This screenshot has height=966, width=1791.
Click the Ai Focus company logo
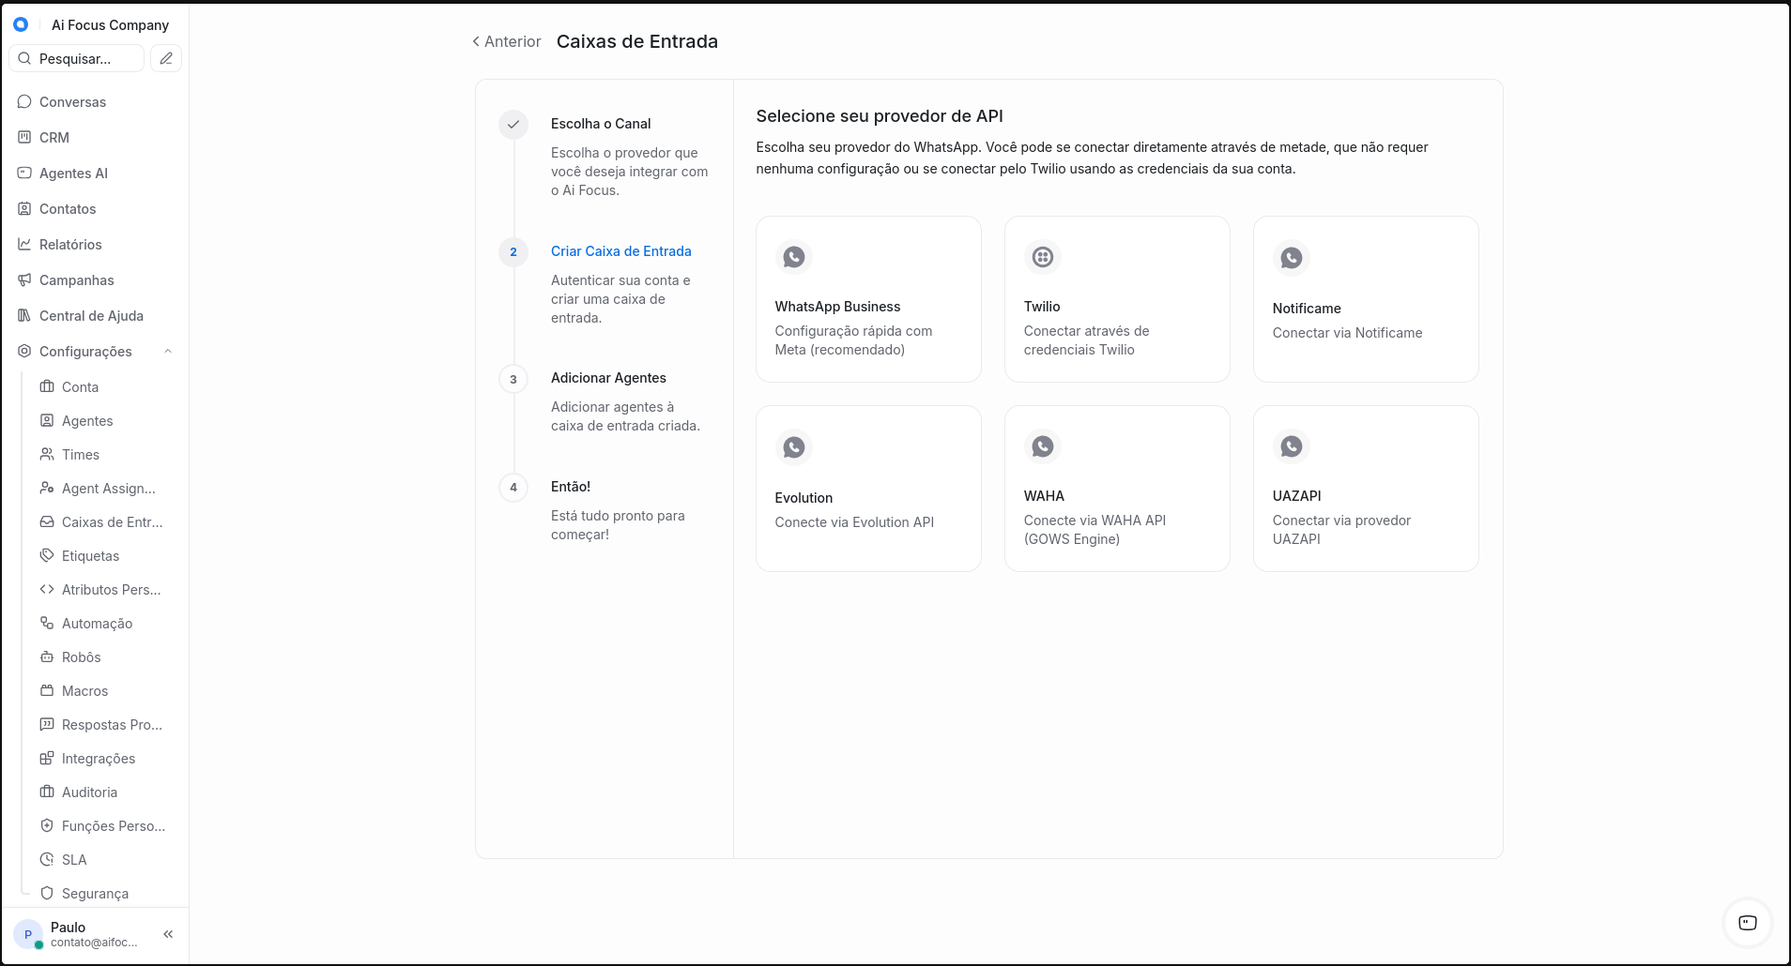pos(21,24)
